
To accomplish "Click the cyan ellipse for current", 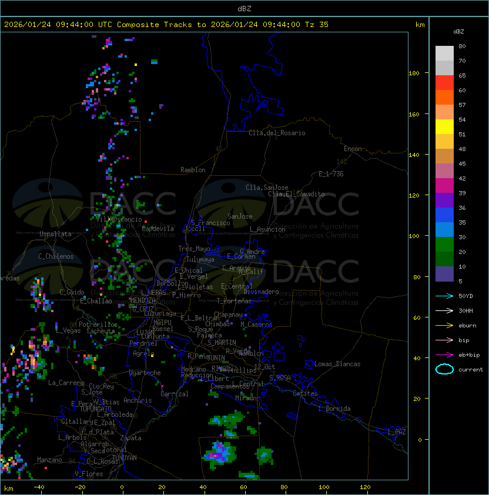I will tap(444, 369).
